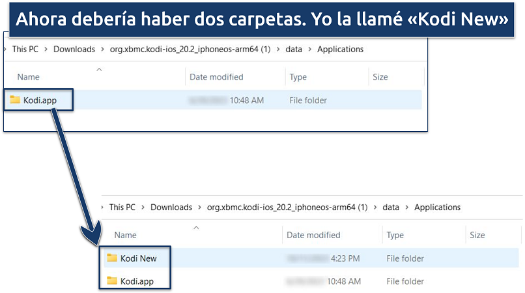Image resolution: width=525 pixels, height=293 pixels.
Task: Navigate to data in the upper breadcrumb
Action: 294,49
